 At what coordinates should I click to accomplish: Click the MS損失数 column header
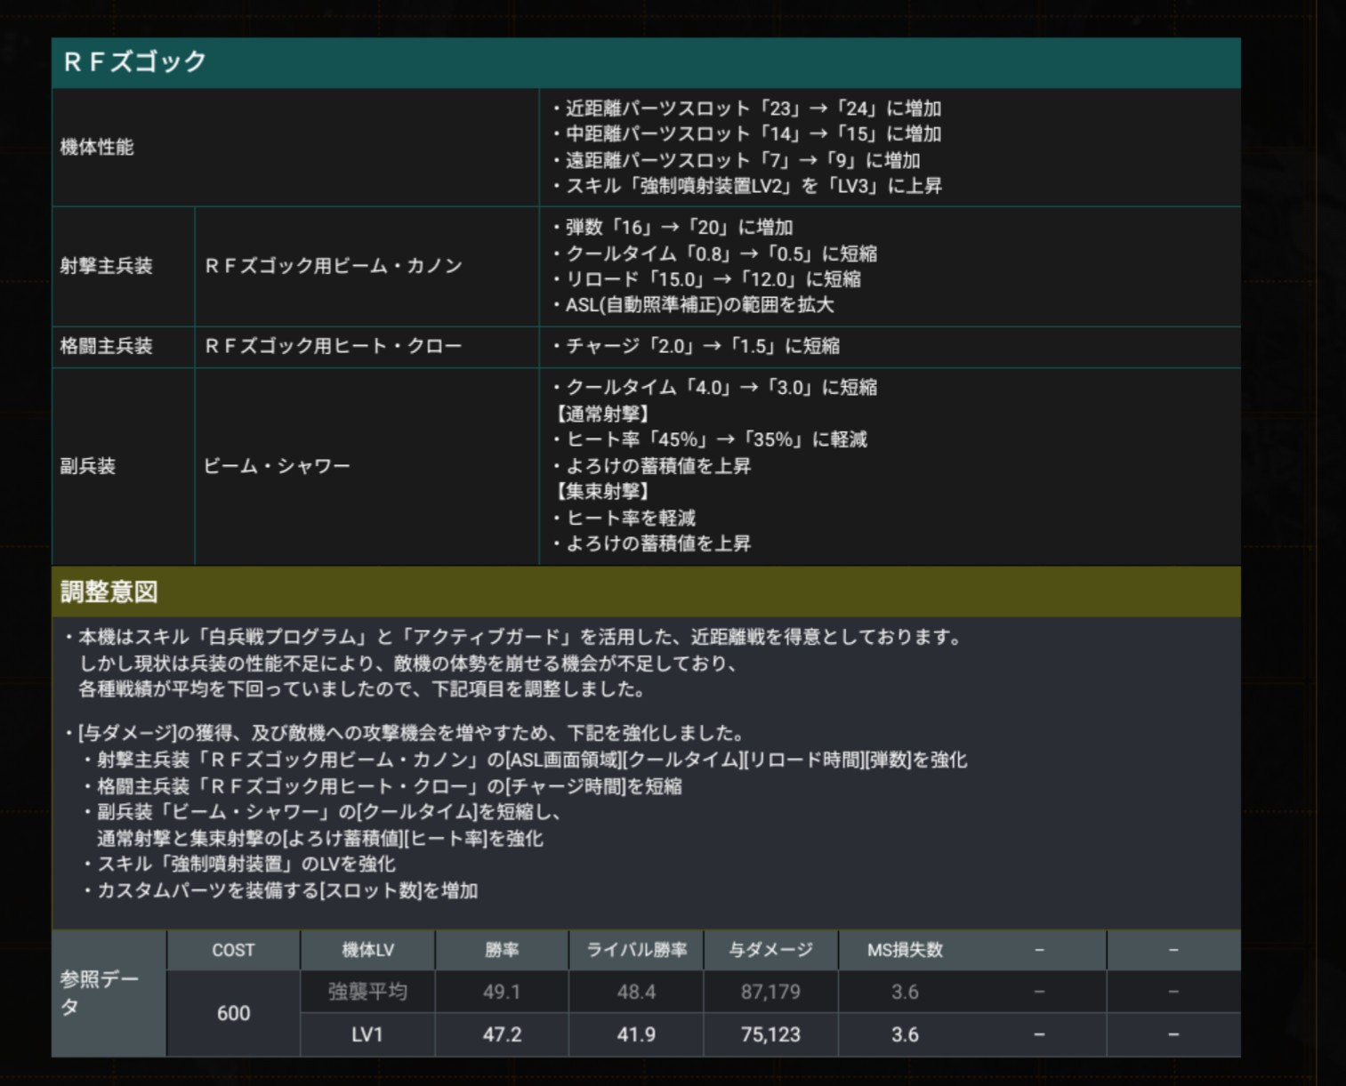(905, 950)
